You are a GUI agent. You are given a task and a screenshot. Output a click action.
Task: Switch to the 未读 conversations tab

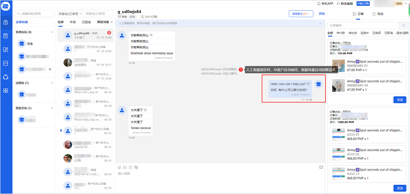tap(73, 22)
